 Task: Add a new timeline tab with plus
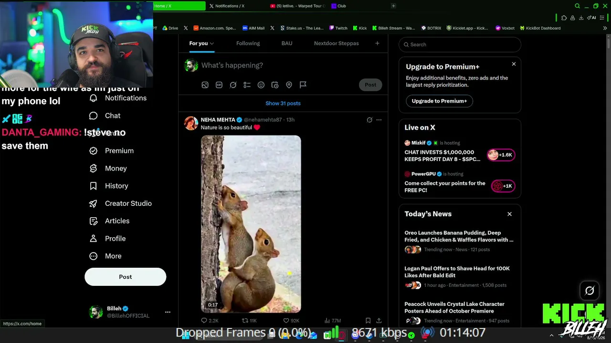coord(377,43)
